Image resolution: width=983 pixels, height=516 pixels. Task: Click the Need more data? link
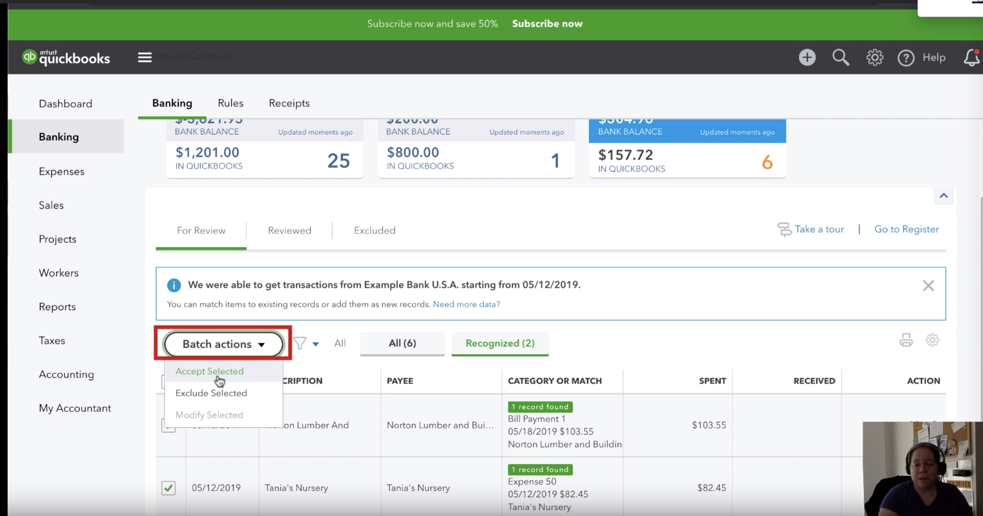pyautogui.click(x=466, y=304)
